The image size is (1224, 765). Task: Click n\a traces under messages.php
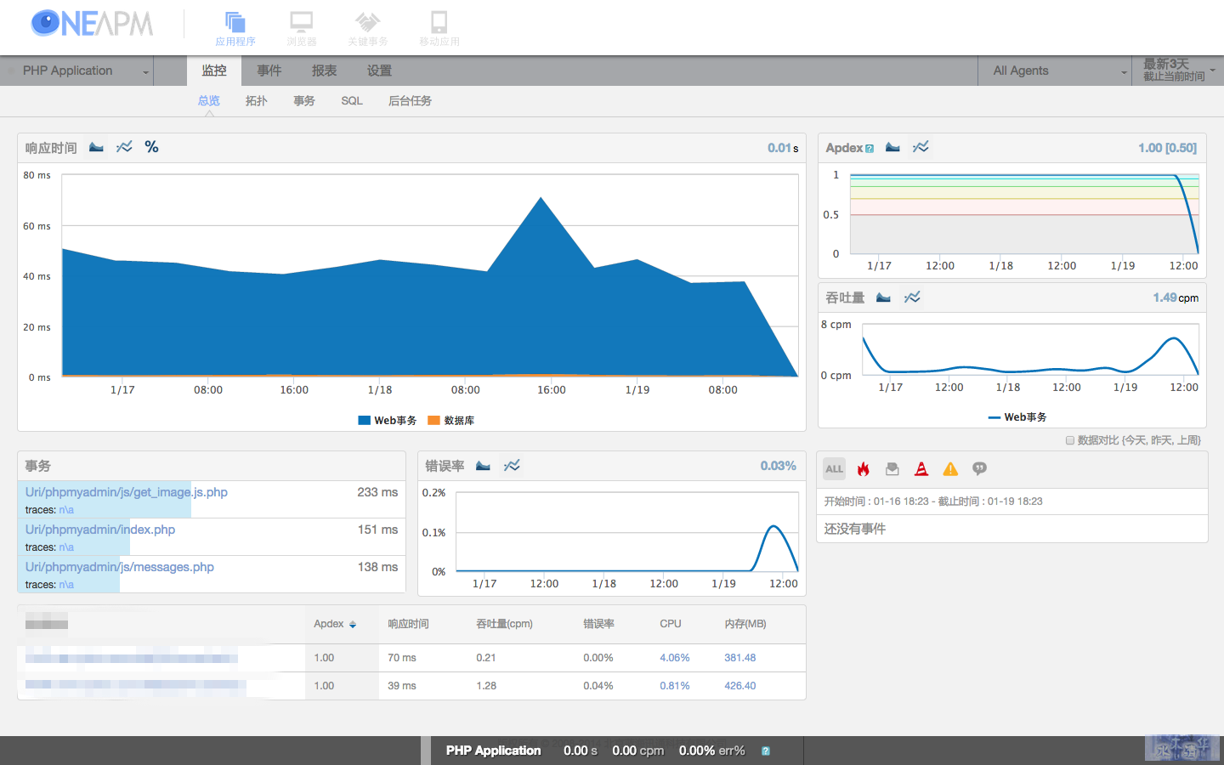(66, 585)
